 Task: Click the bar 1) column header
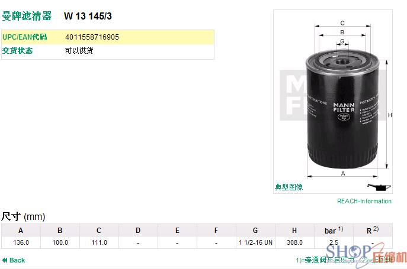(334, 231)
